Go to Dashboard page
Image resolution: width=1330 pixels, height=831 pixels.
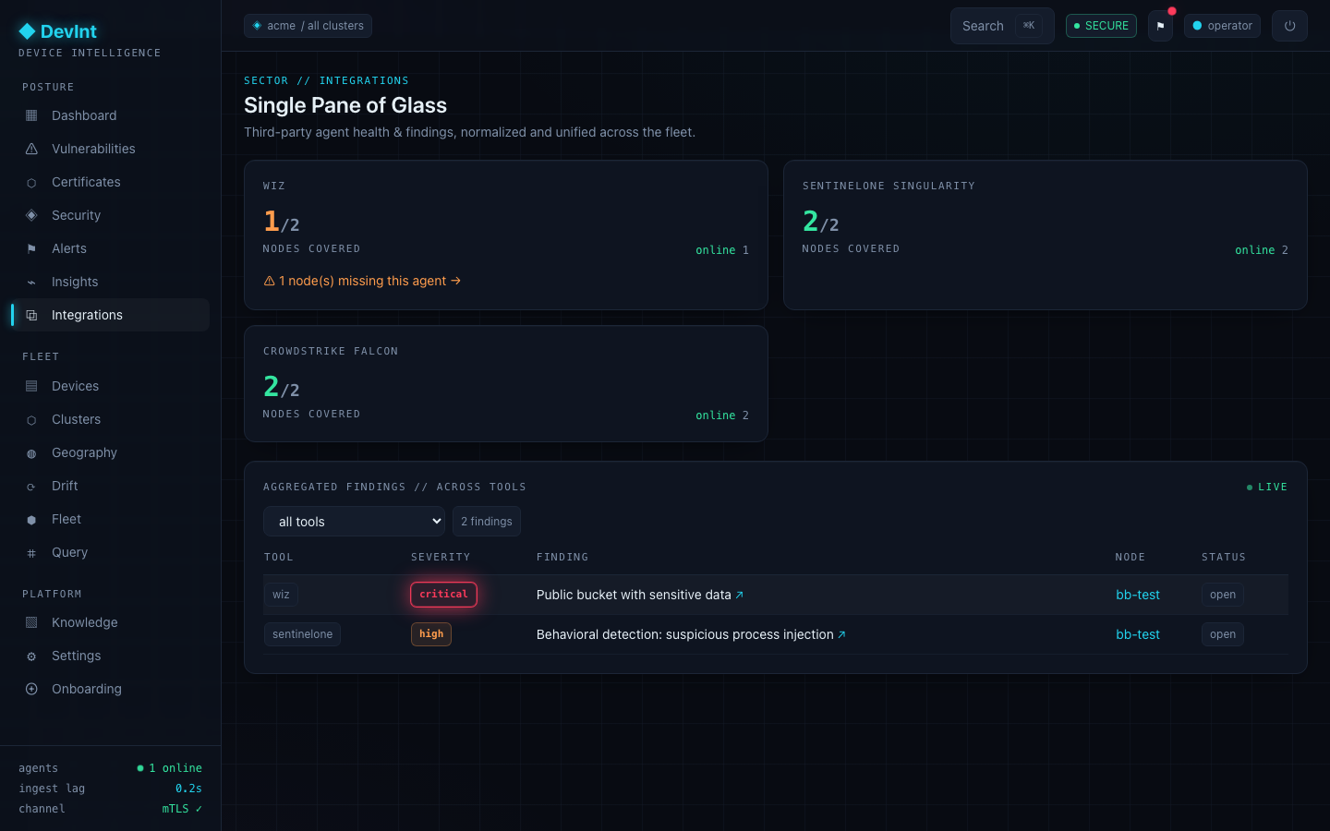click(x=110, y=115)
